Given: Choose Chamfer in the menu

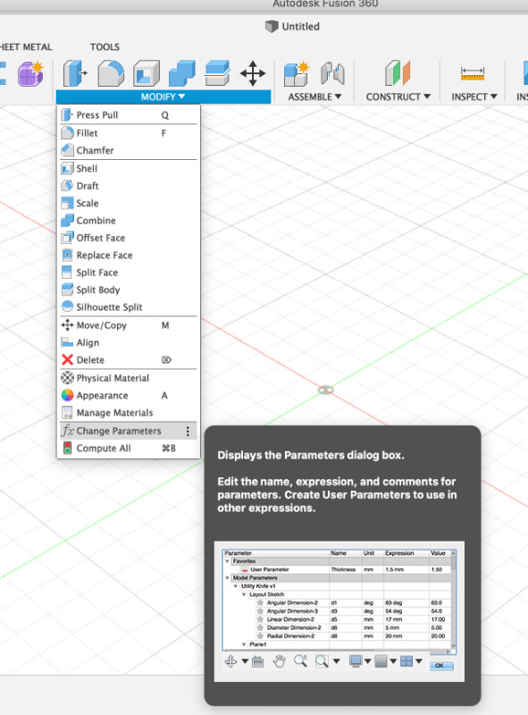Looking at the screenshot, I should tap(129, 150).
